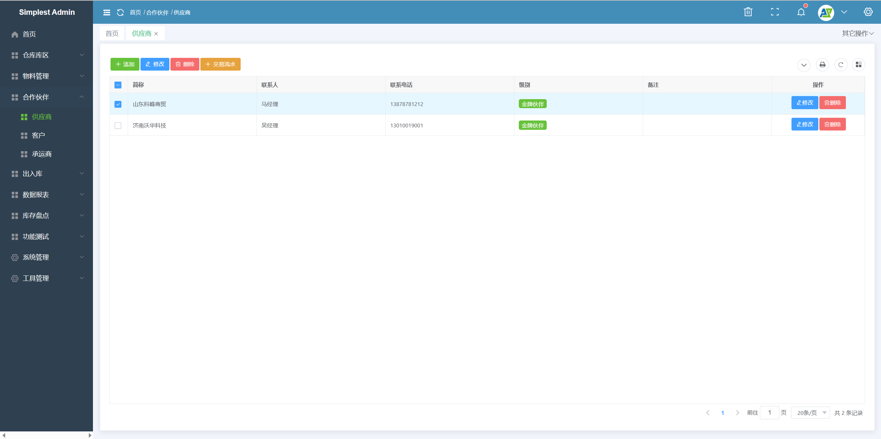The height and width of the screenshot is (439, 881).
Task: Open the user menu arrow beside avatar
Action: click(x=844, y=12)
